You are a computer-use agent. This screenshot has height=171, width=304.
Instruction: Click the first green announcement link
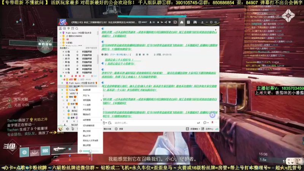(158, 34)
